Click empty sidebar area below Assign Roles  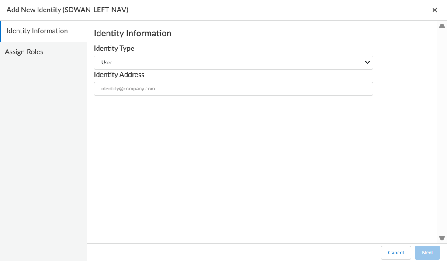point(43,153)
